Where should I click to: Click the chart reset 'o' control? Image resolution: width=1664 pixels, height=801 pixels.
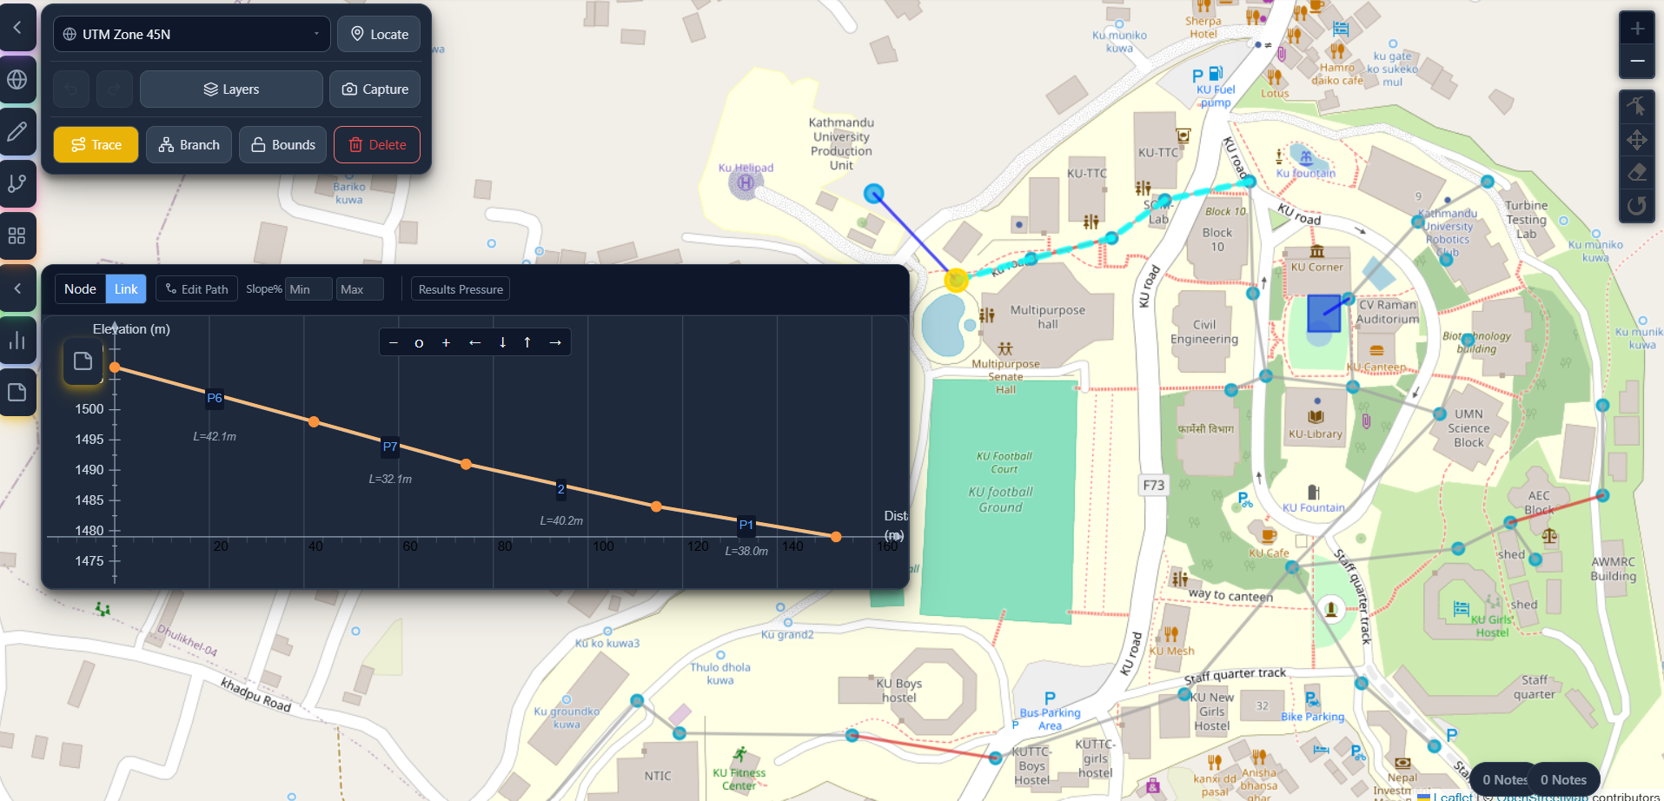(419, 342)
